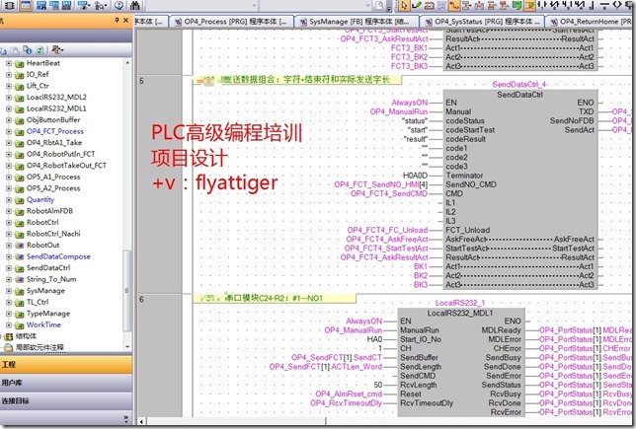
Task: Click the editor horizontal scrollbar left arrow
Action: [x=141, y=422]
